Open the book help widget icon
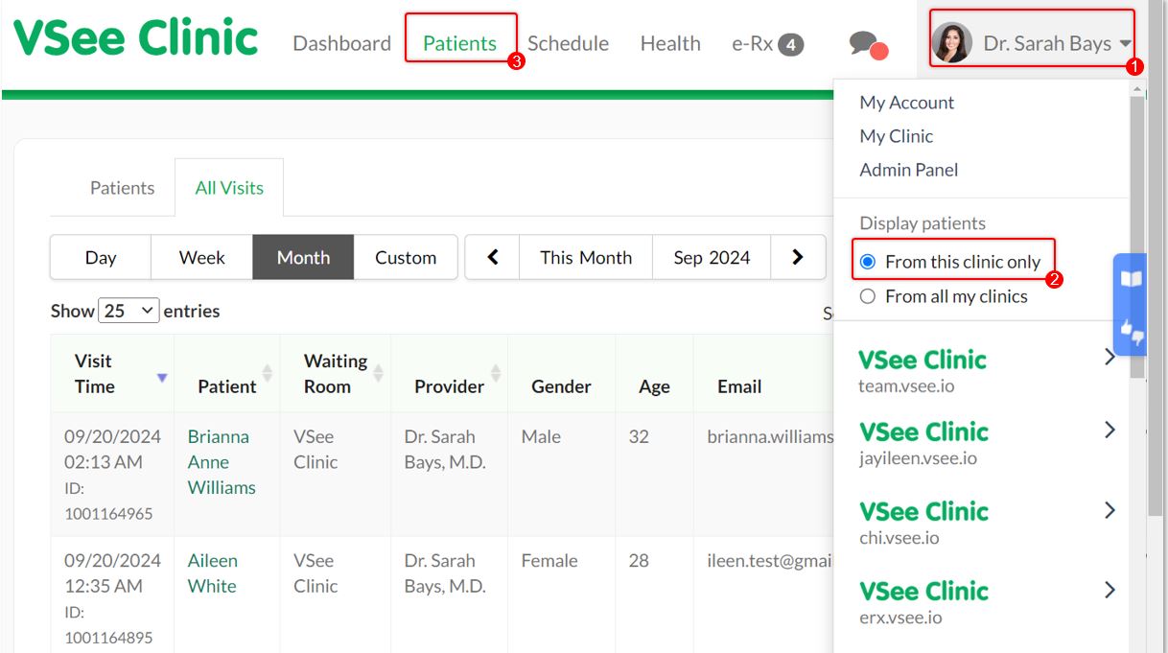The width and height of the screenshot is (1168, 653). point(1132,278)
